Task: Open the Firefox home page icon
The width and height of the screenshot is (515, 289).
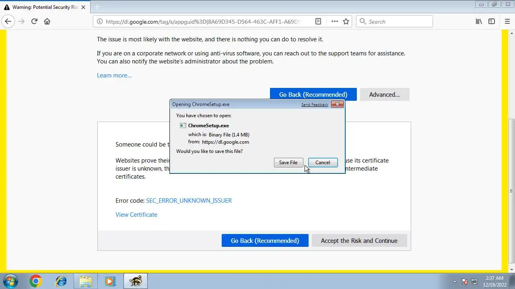Action: pyautogui.click(x=47, y=22)
